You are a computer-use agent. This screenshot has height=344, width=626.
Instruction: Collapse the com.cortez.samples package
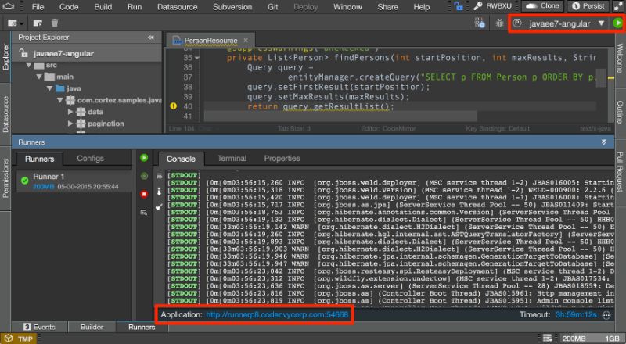[60, 100]
